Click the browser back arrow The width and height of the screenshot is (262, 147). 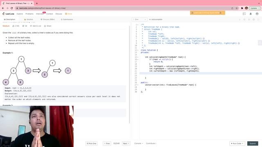tap(3, 8)
